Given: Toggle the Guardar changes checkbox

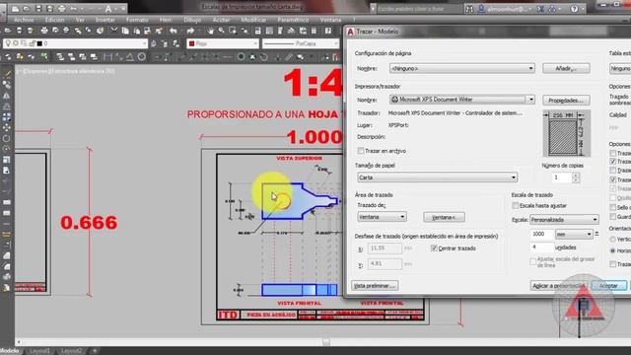Looking at the screenshot, I should [x=613, y=217].
